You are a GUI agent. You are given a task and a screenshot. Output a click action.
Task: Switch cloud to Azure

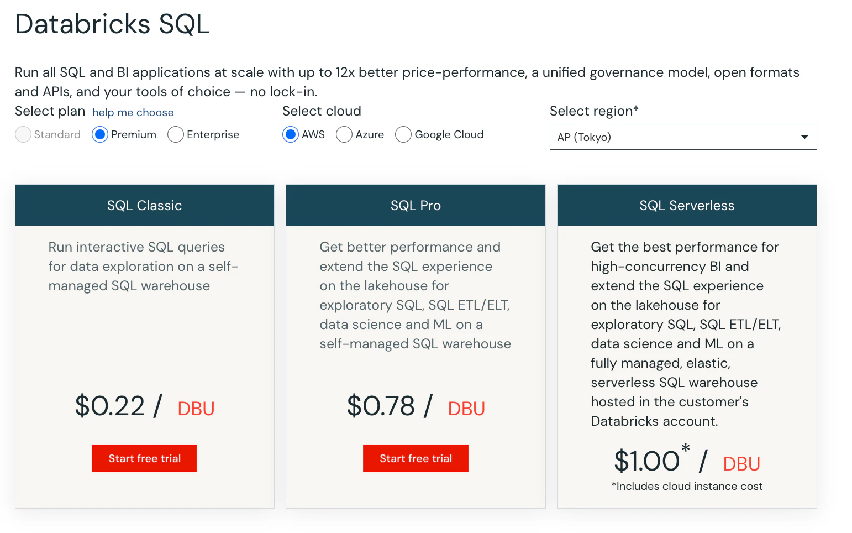point(344,134)
